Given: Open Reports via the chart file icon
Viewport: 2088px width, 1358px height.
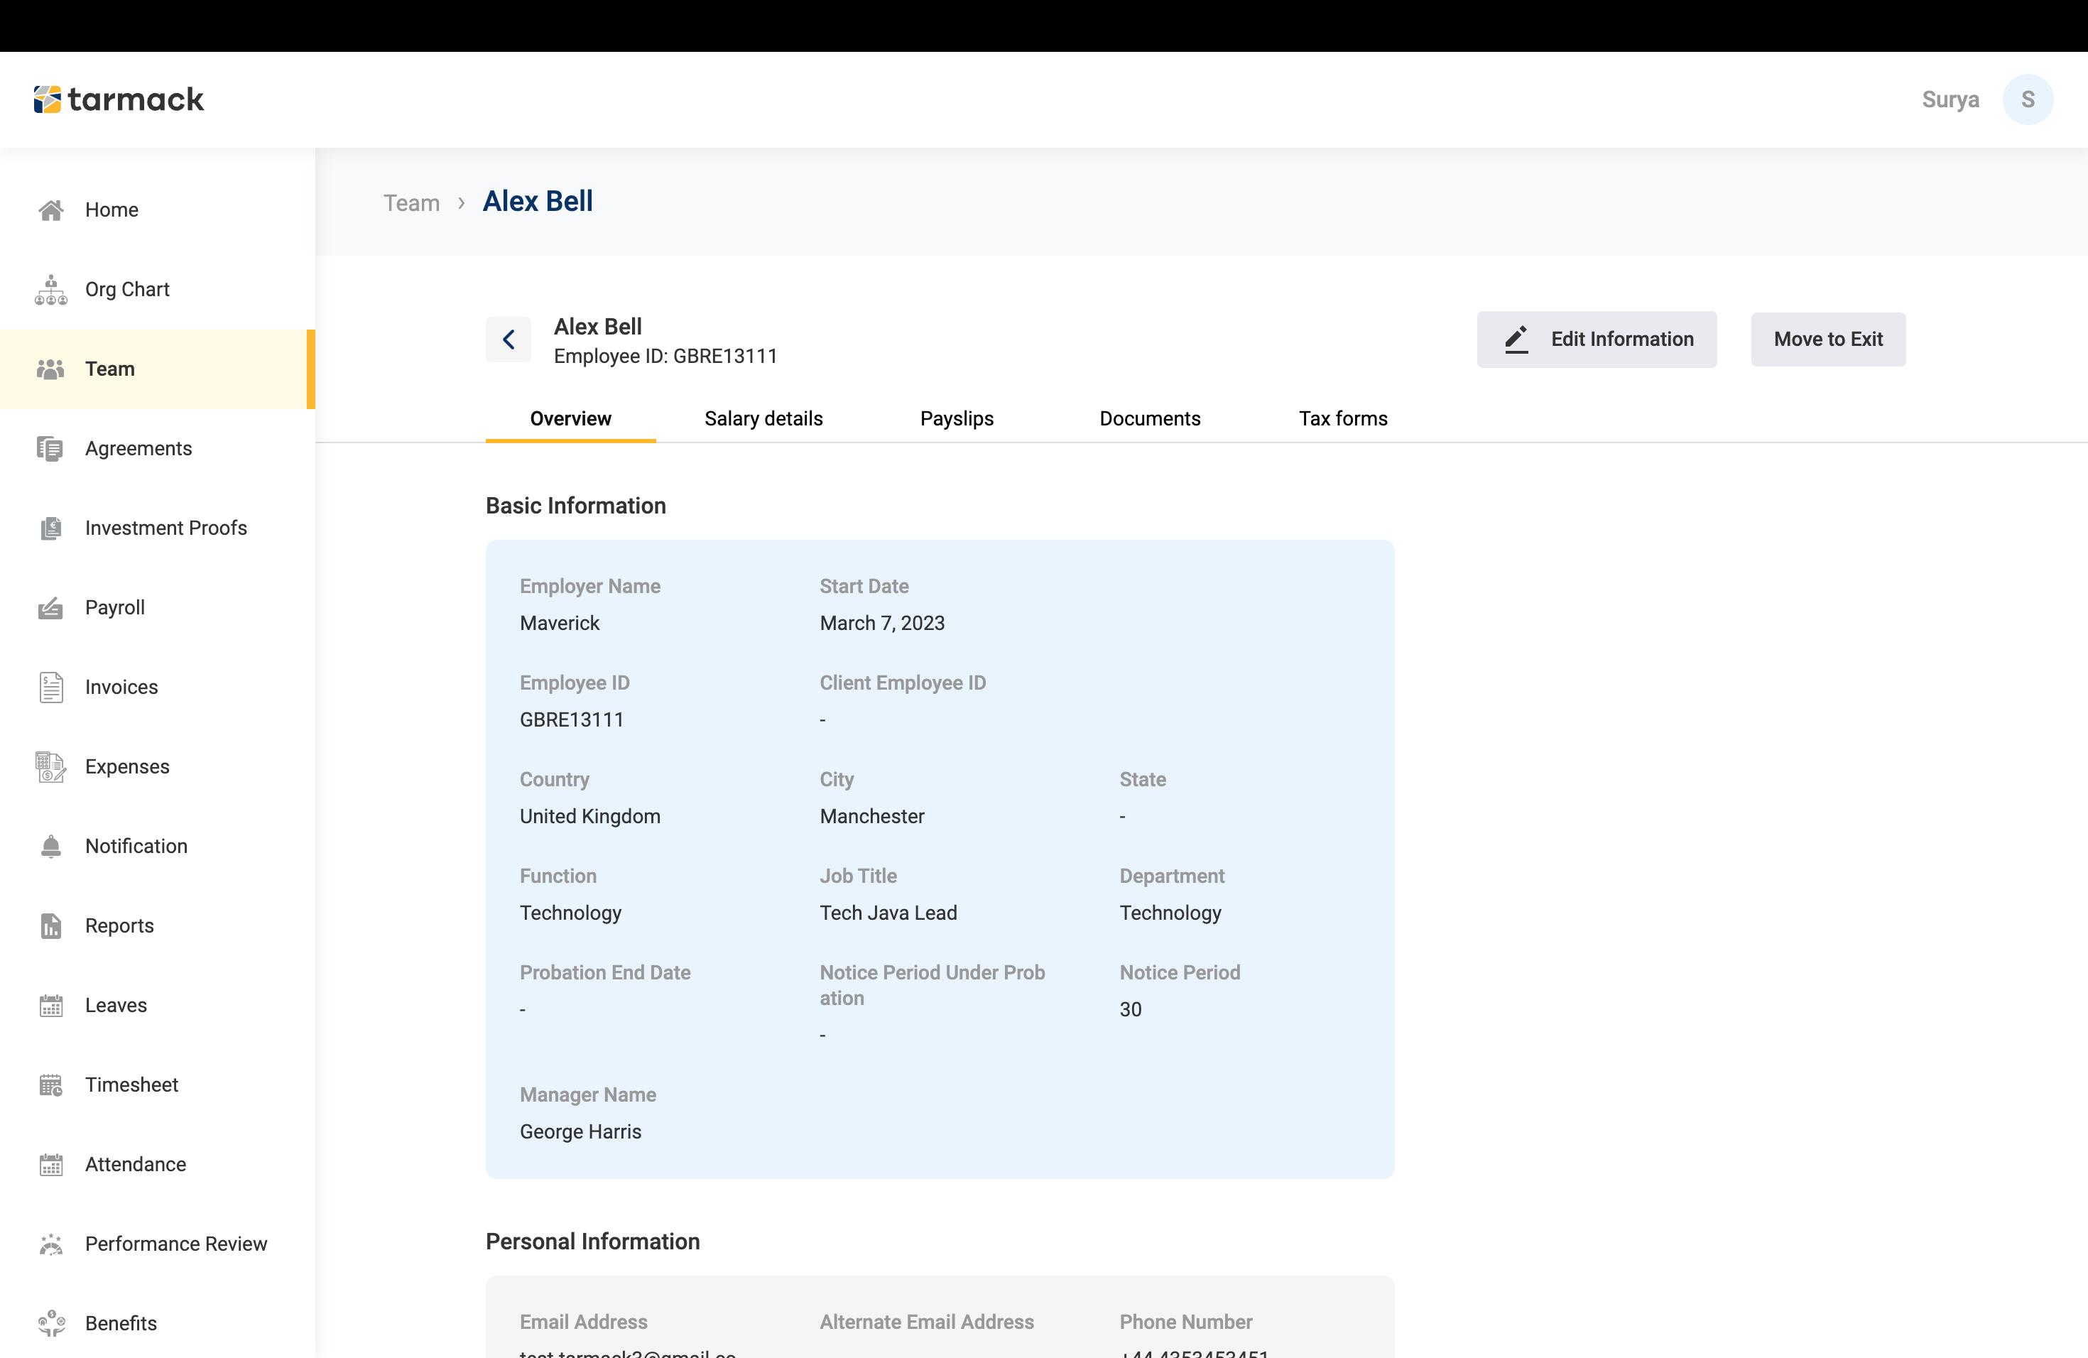Looking at the screenshot, I should tap(51, 926).
